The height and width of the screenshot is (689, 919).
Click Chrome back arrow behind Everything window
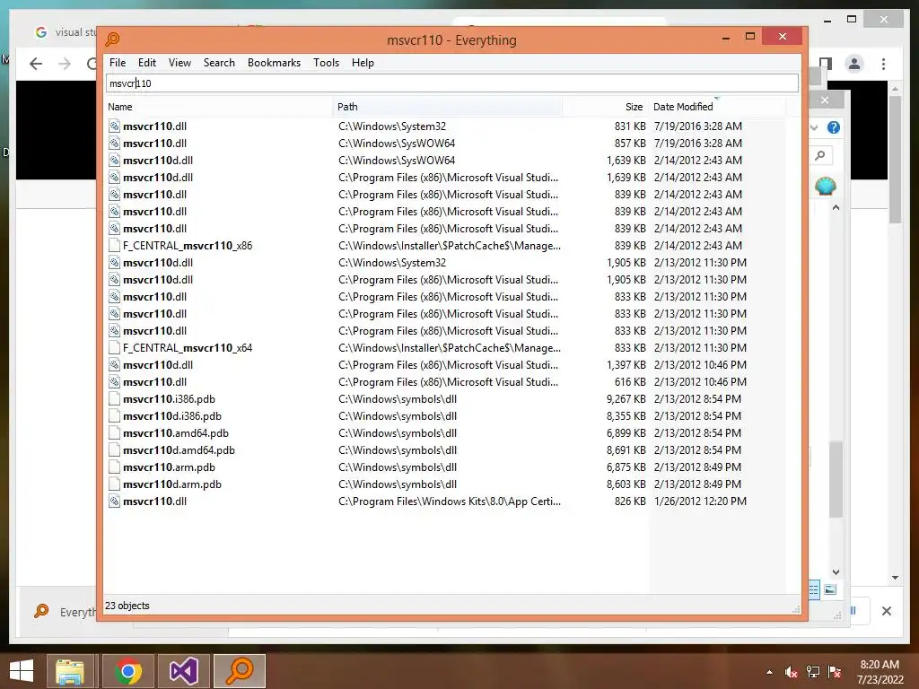(36, 64)
